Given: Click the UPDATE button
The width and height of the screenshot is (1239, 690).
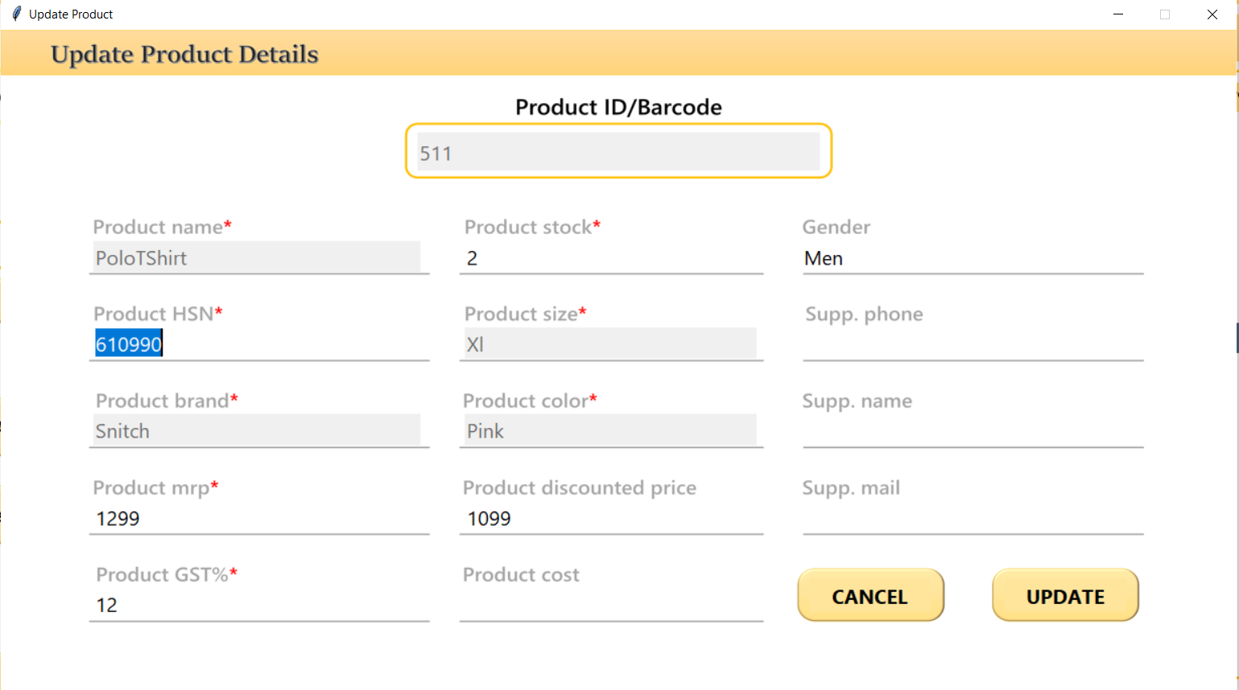Looking at the screenshot, I should coord(1065,595).
